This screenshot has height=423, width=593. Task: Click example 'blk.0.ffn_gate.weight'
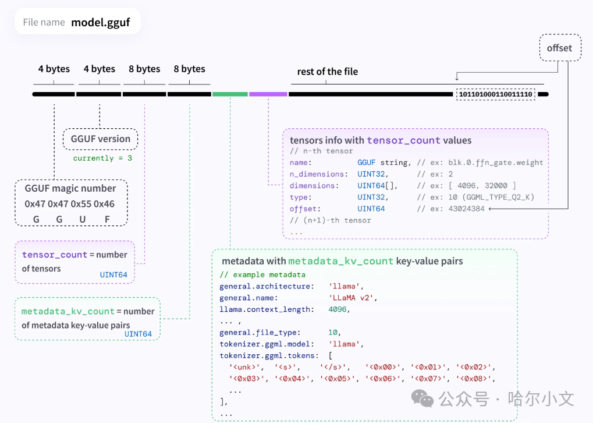point(496,163)
